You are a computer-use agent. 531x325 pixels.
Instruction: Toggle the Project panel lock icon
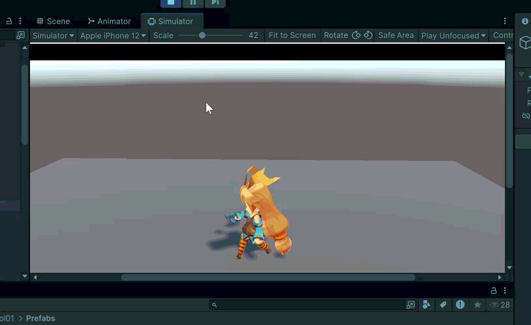point(494,290)
